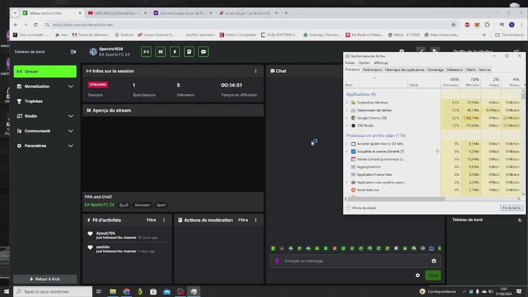This screenshot has height=297, width=528.
Task: Click the chat bubble icon button in header
Action: tap(203, 52)
